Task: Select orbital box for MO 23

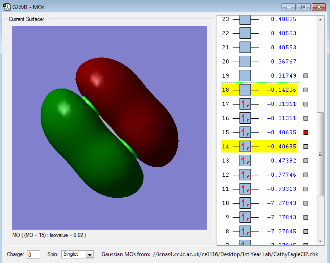Action: coord(245,20)
